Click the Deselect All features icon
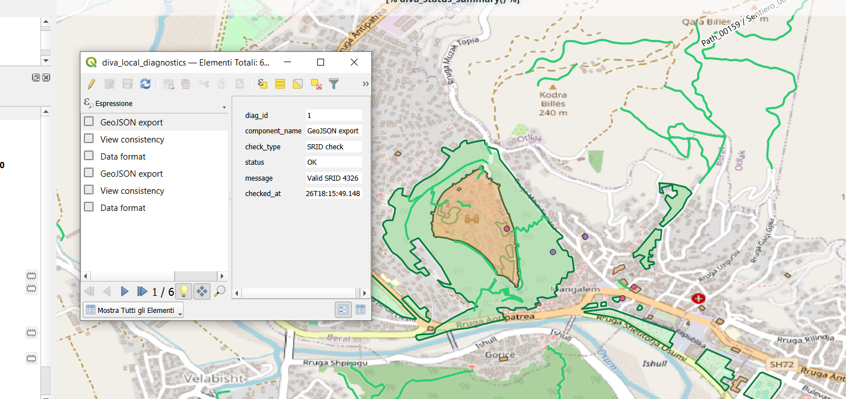This screenshot has width=846, height=399. (x=316, y=84)
